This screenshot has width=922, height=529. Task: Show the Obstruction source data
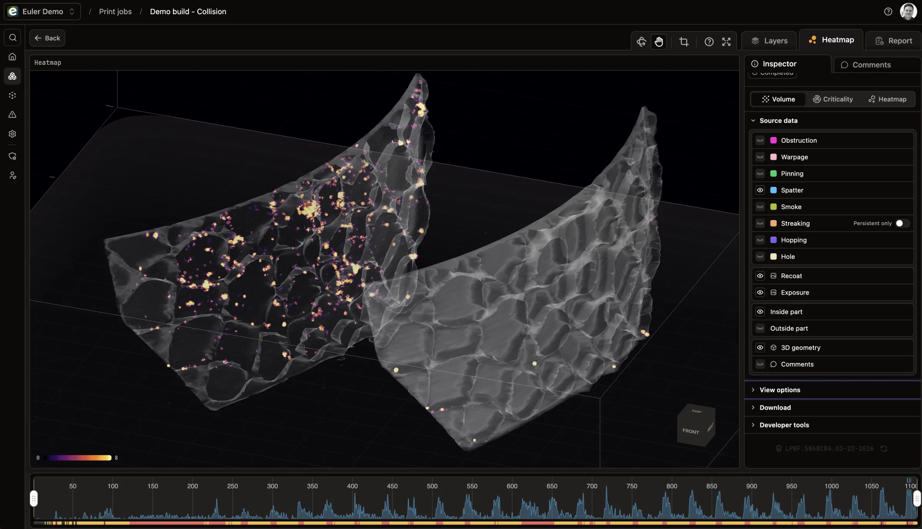point(760,140)
